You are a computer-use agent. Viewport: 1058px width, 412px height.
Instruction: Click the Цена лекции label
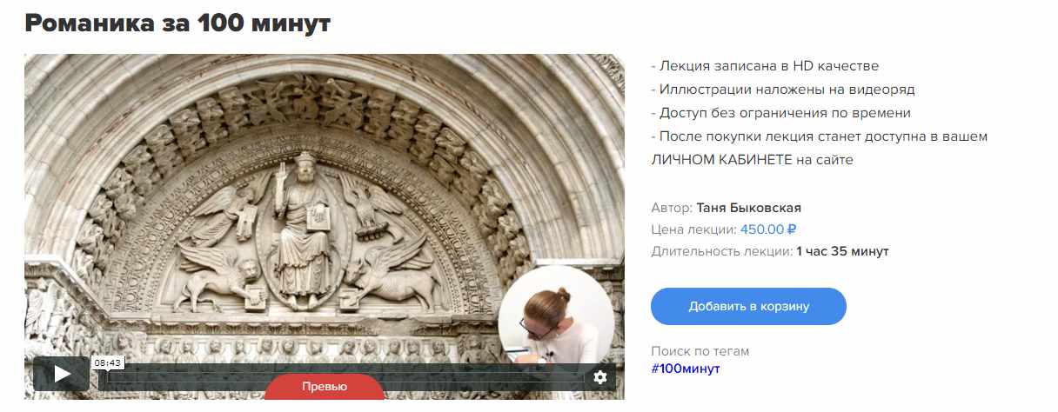click(x=693, y=229)
